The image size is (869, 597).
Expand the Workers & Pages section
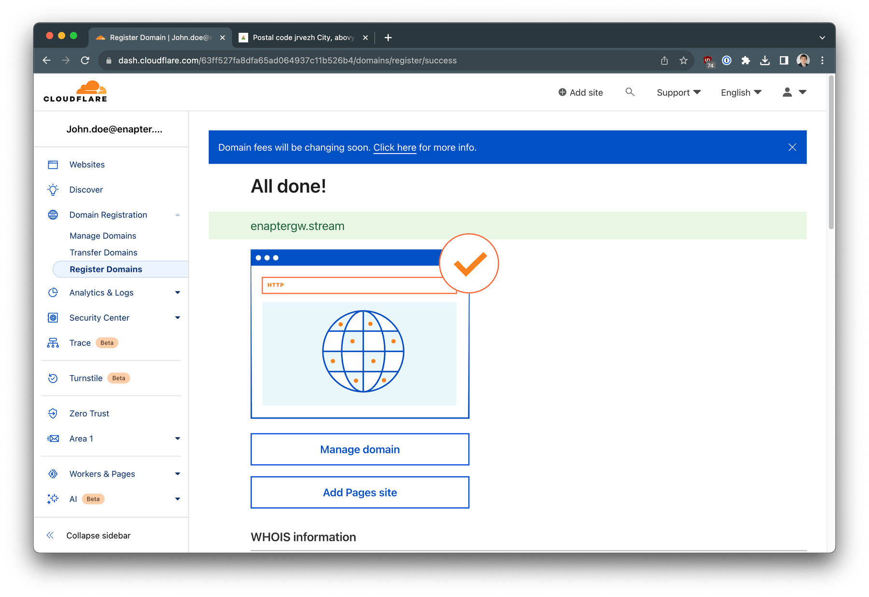(178, 474)
